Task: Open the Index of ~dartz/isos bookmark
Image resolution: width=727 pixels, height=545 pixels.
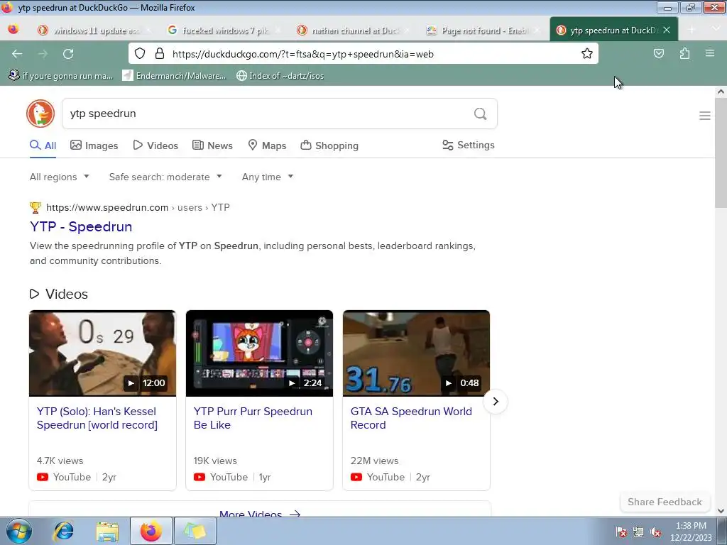Action: [x=280, y=75]
